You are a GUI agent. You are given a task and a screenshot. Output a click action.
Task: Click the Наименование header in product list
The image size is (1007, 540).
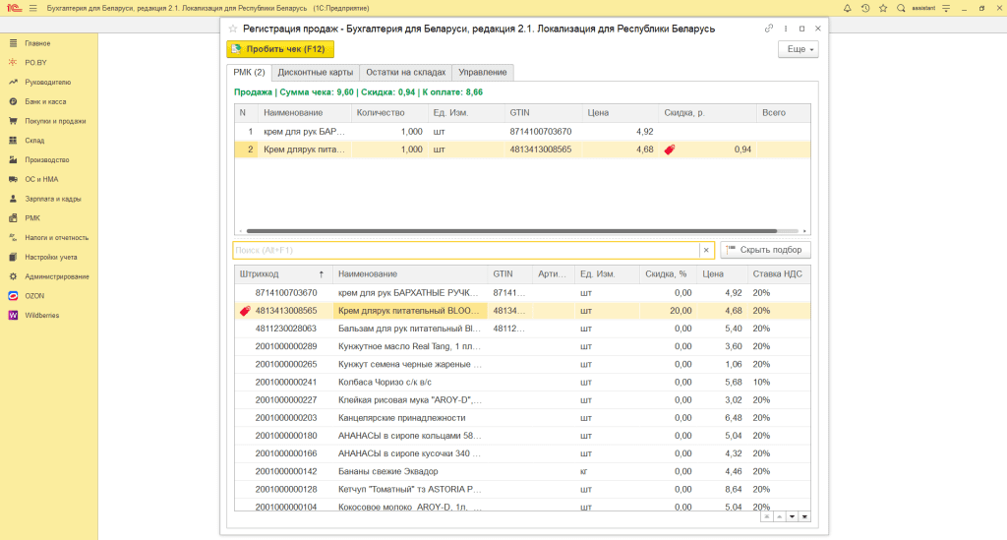(410, 273)
